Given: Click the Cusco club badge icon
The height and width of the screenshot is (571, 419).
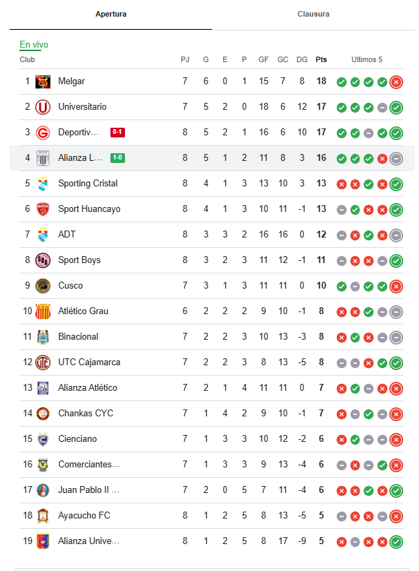Looking at the screenshot, I should pyautogui.click(x=43, y=286).
